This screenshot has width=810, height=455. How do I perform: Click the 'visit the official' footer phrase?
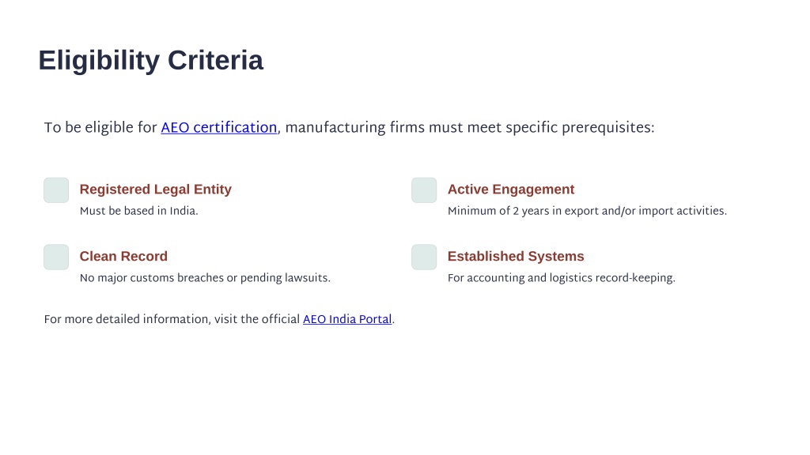[x=257, y=319]
